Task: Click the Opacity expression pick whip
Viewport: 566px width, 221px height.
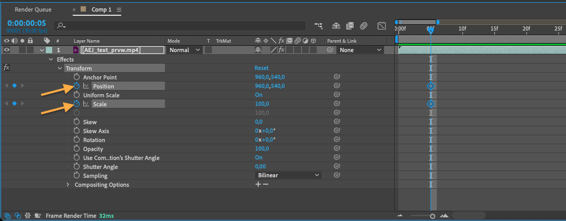Action: point(336,148)
